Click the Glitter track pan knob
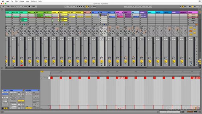The image size is (202, 114). 22,58
